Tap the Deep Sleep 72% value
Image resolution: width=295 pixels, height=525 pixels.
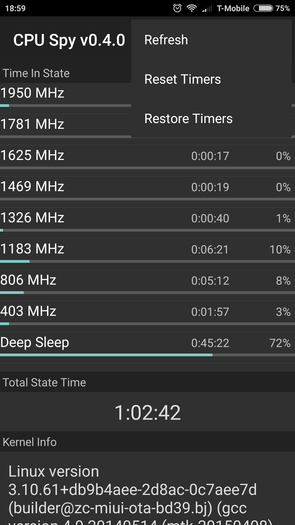click(x=280, y=343)
